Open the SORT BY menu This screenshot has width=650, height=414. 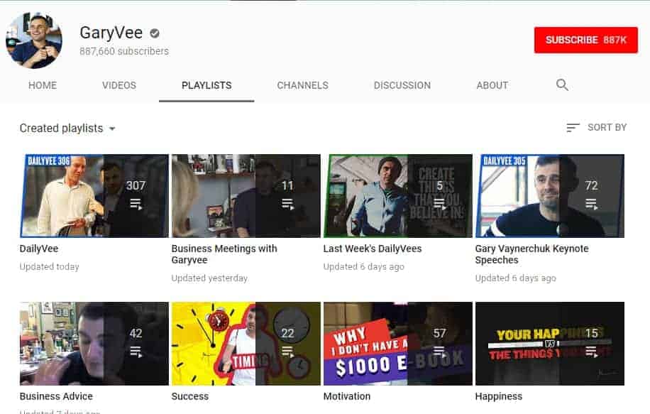click(x=597, y=127)
